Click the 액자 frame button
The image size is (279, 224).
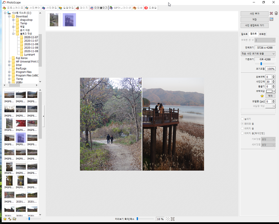click(270, 96)
